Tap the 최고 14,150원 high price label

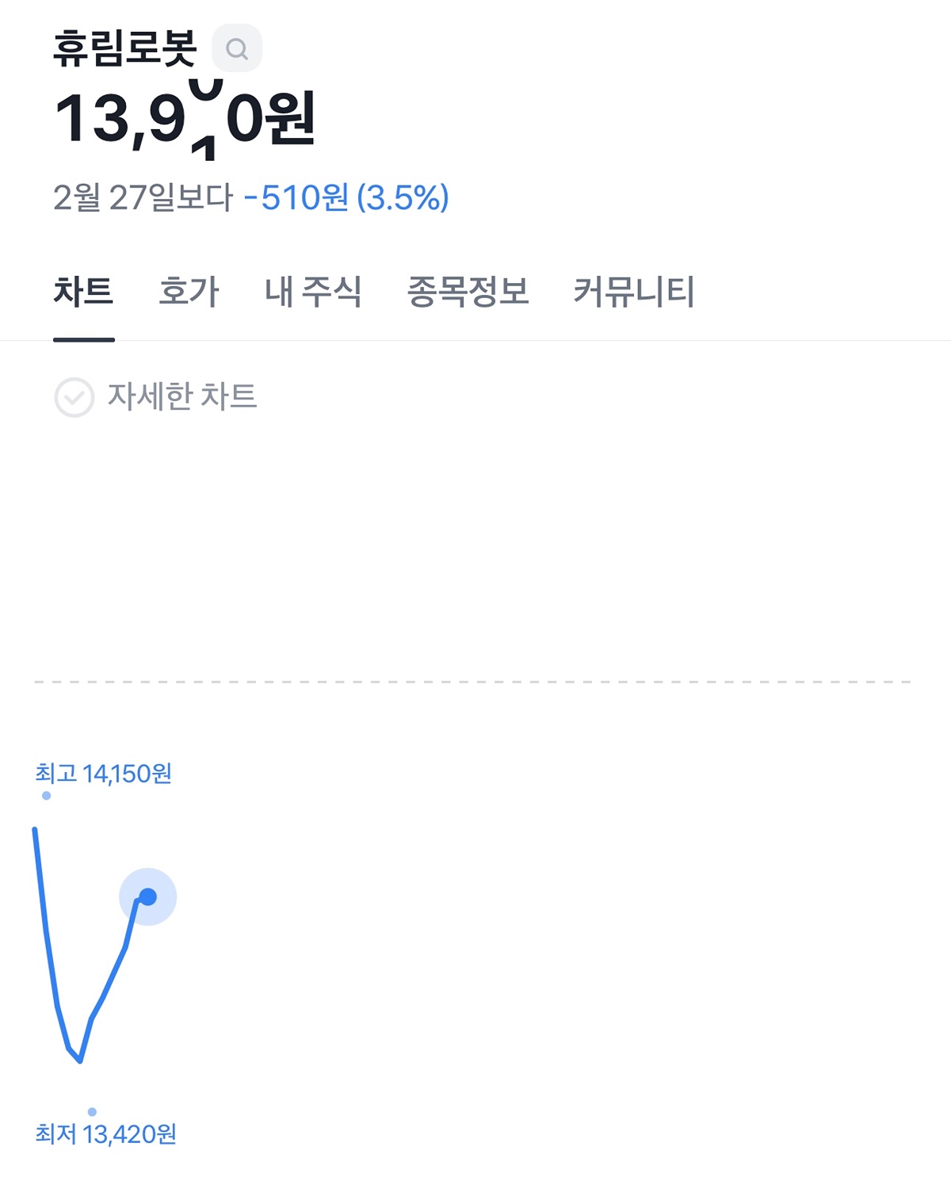tap(103, 774)
